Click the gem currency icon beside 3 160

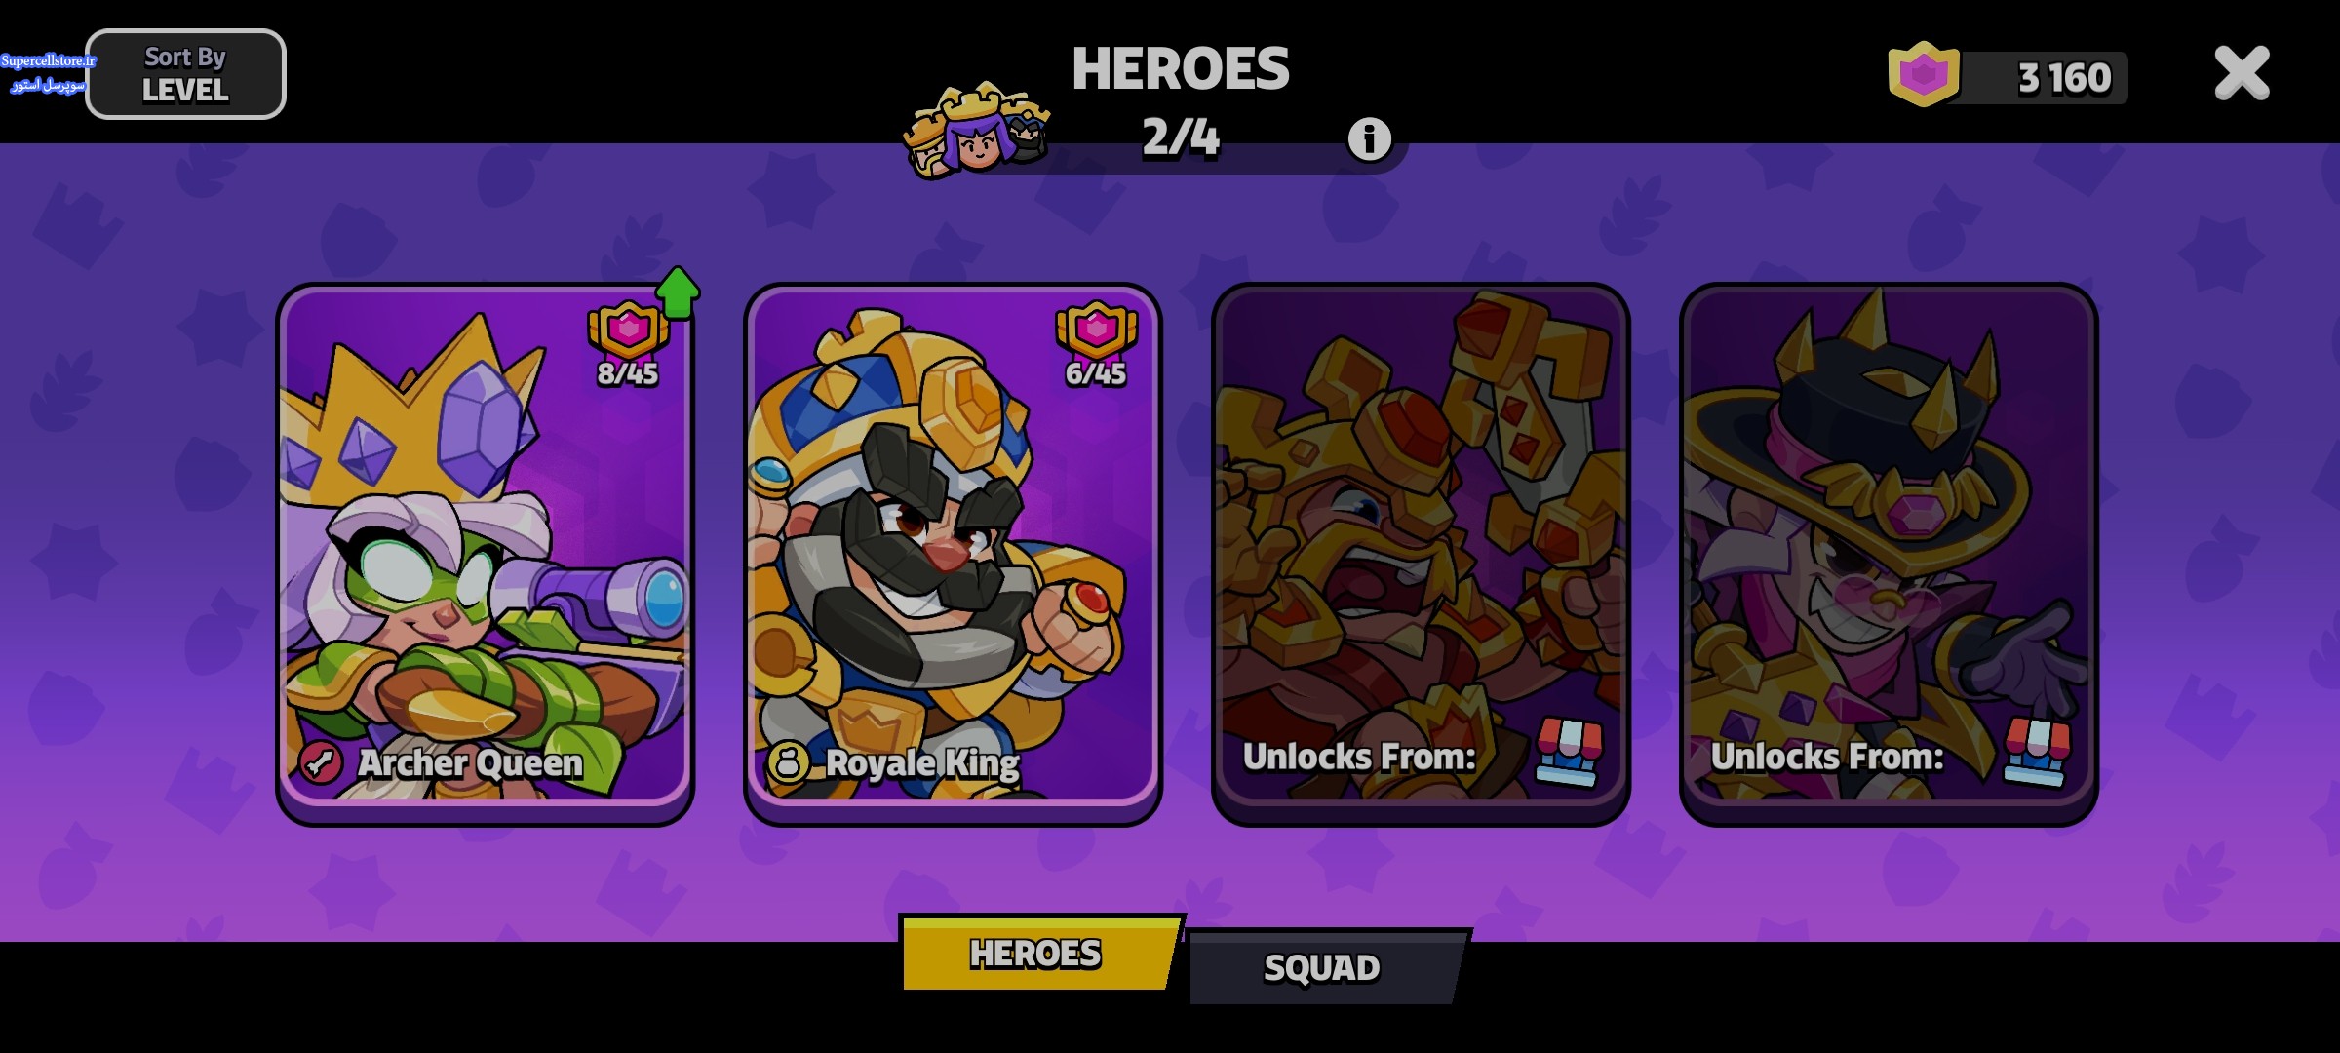[1923, 74]
